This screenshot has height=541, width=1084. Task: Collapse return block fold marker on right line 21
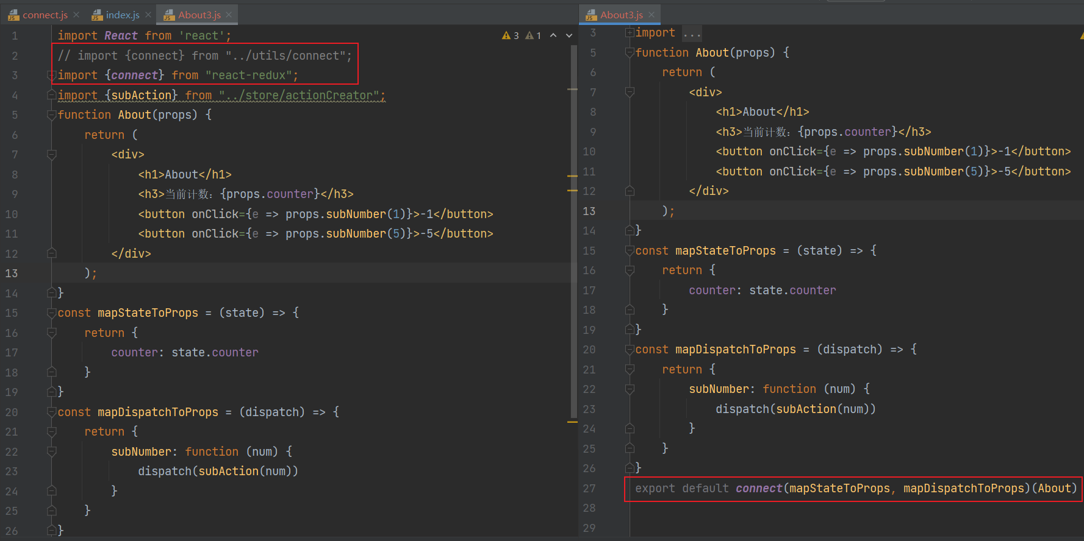(630, 370)
